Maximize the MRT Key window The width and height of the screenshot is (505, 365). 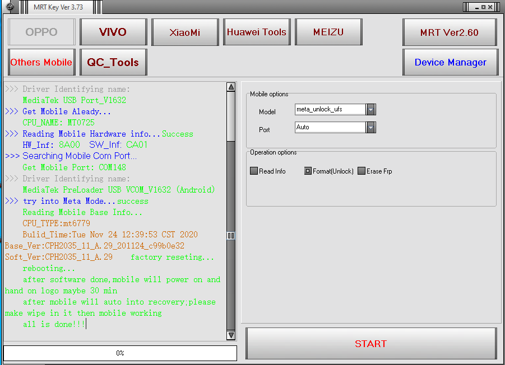click(483, 7)
